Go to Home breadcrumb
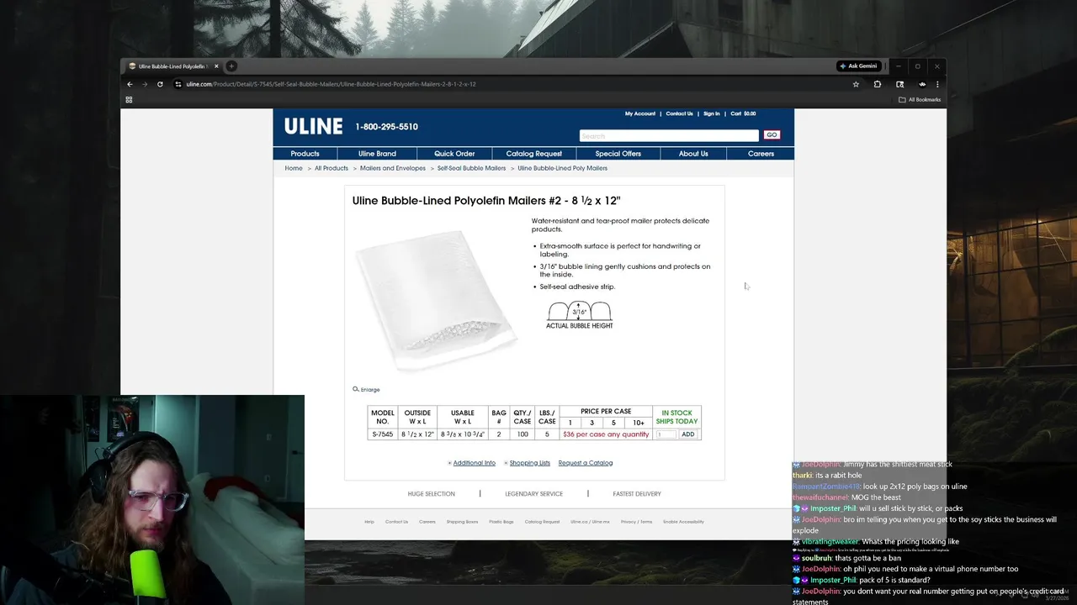The height and width of the screenshot is (605, 1077). click(294, 168)
